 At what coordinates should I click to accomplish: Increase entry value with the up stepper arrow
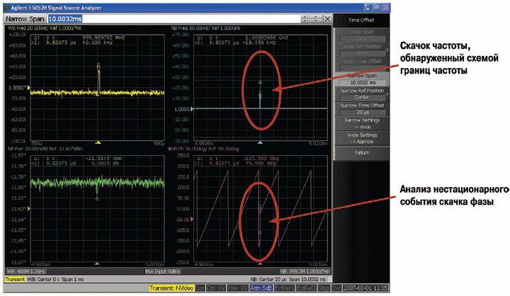[x=305, y=16]
